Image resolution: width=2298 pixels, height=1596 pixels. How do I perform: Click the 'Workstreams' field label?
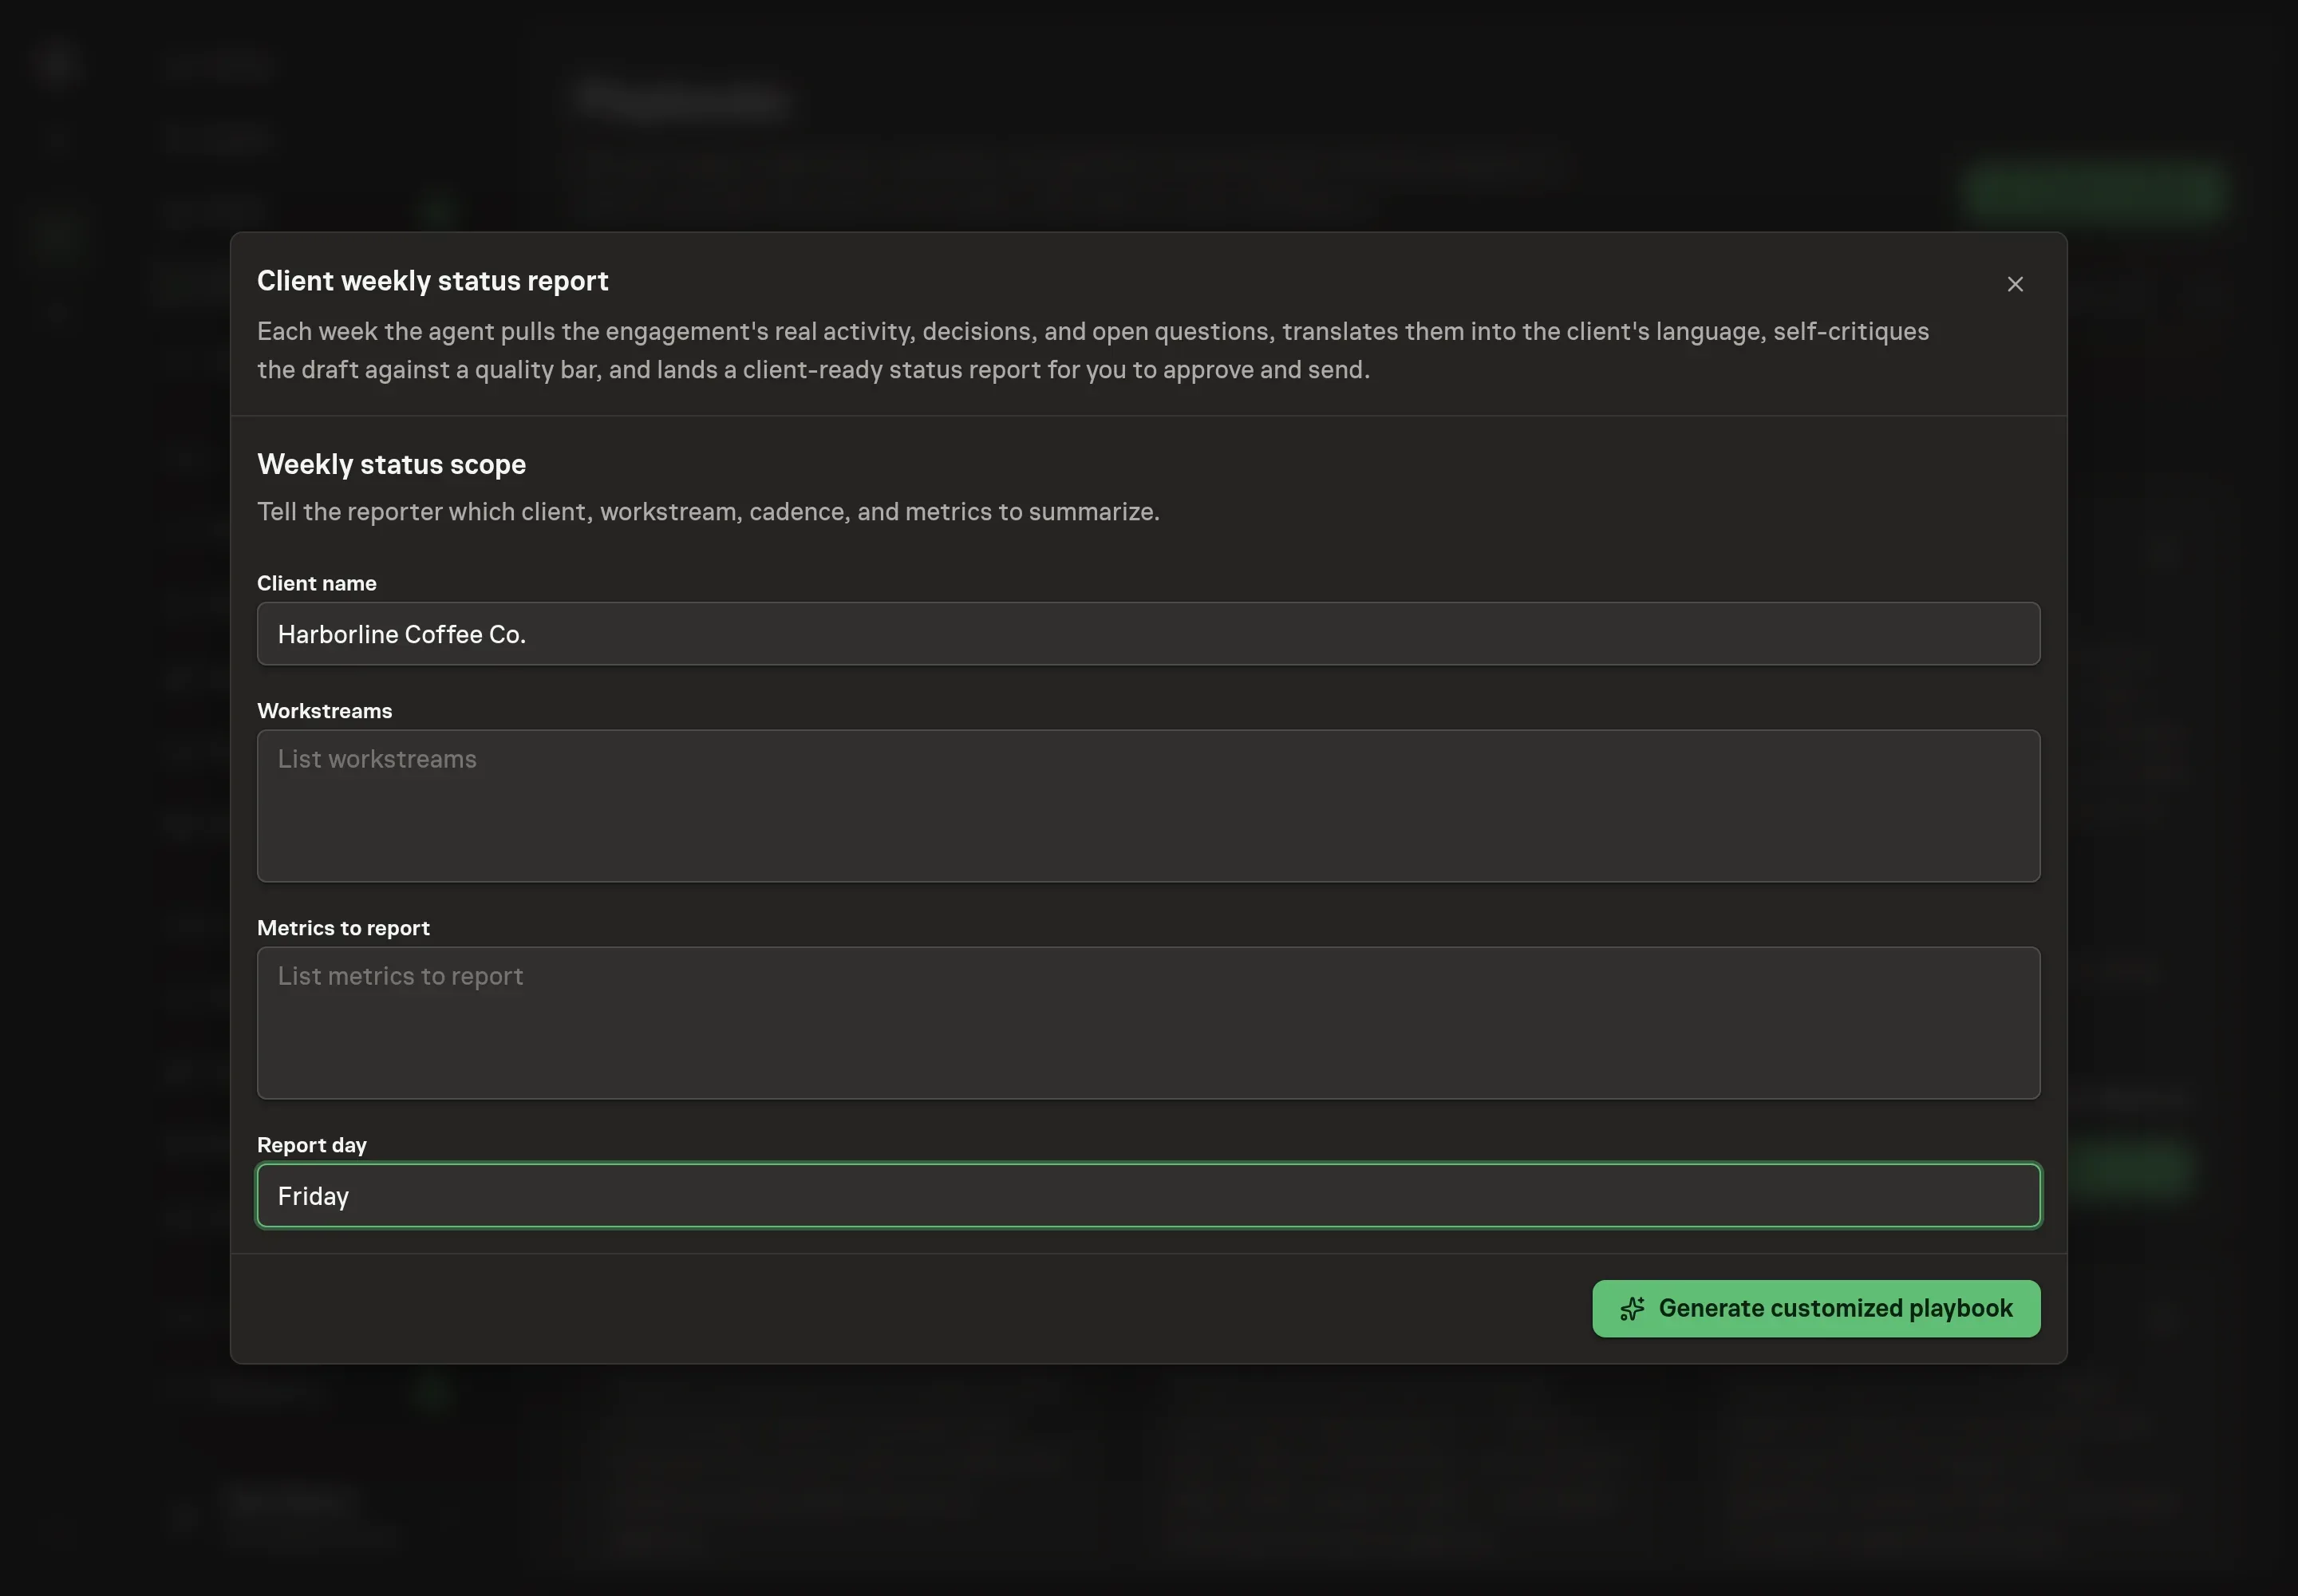324,711
